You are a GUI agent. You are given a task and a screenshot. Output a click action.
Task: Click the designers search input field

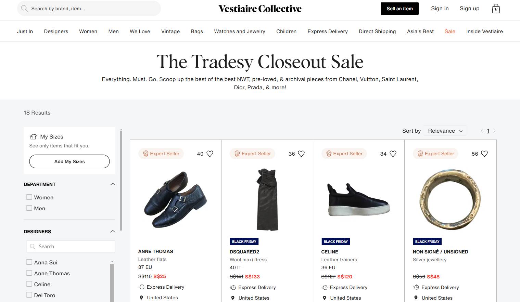71,247
